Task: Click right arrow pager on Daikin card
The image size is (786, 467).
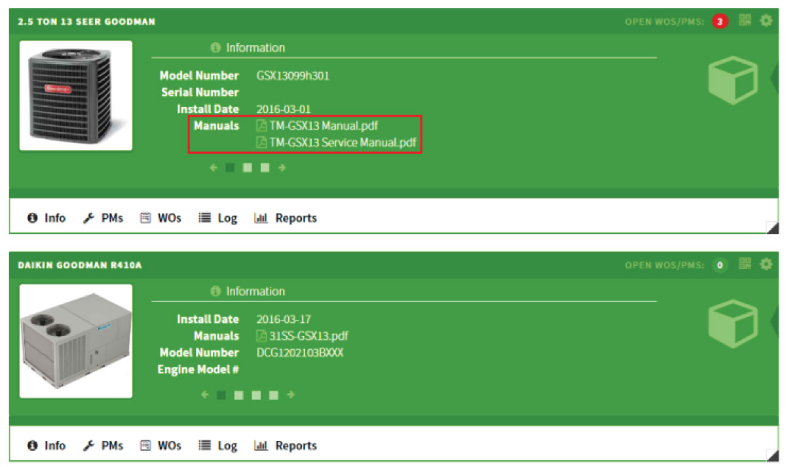Action: click(x=291, y=395)
